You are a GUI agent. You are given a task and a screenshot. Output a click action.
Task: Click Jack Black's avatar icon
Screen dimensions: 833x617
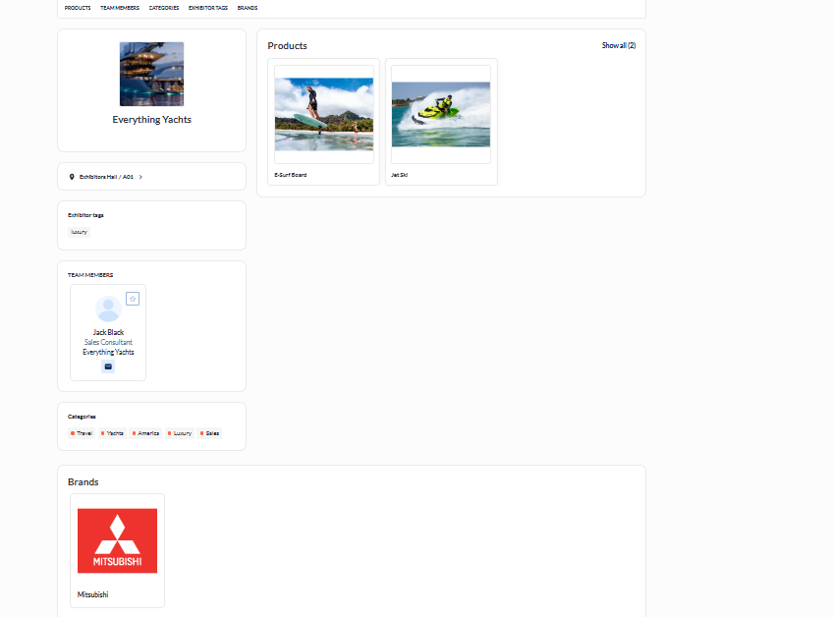pyautogui.click(x=108, y=308)
